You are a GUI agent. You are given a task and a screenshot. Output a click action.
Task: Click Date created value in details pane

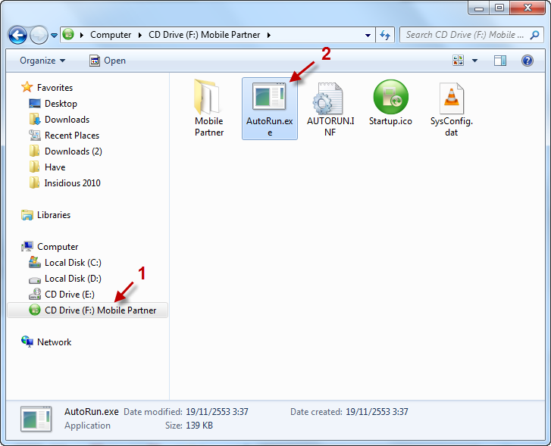pyautogui.click(x=377, y=412)
